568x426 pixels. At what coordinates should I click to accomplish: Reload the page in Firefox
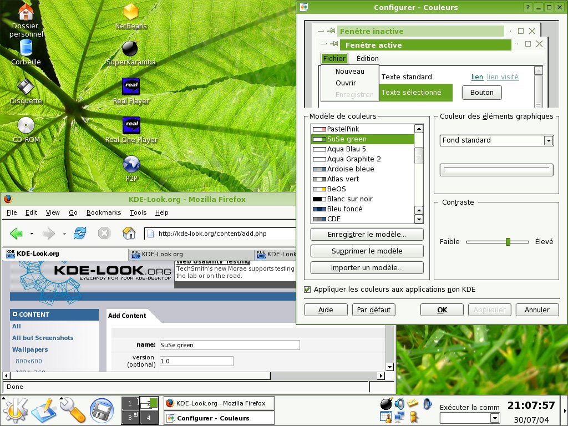(x=80, y=234)
